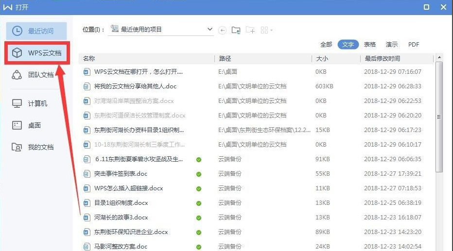This screenshot has height=251, width=453.
Task: Open the 最近访问 recent section
Action: tap(36, 31)
